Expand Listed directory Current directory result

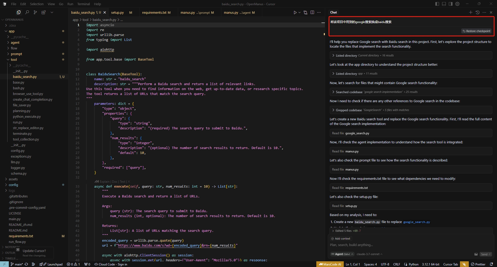pyautogui.click(x=411, y=55)
